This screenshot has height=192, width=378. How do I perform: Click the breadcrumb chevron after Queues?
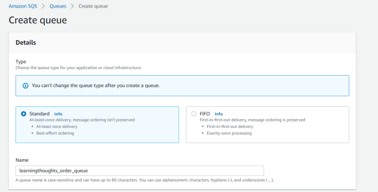pyautogui.click(x=72, y=6)
